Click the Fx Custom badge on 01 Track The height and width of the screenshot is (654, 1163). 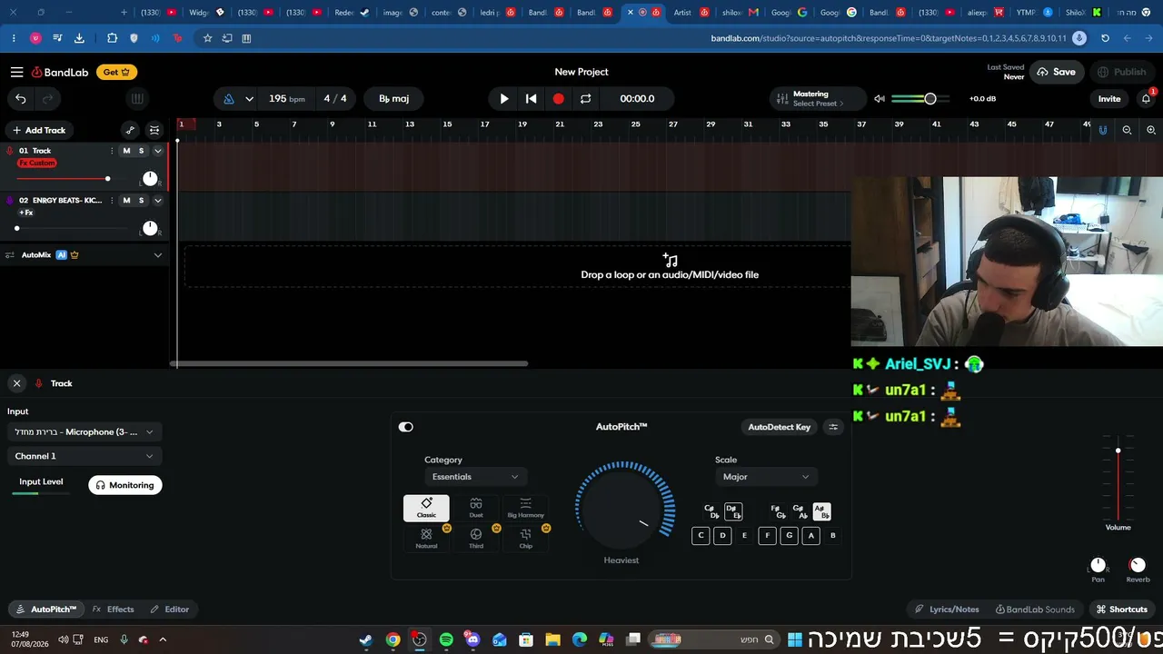(37, 163)
